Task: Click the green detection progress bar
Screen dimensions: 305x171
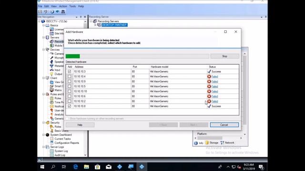Action: tap(73, 56)
